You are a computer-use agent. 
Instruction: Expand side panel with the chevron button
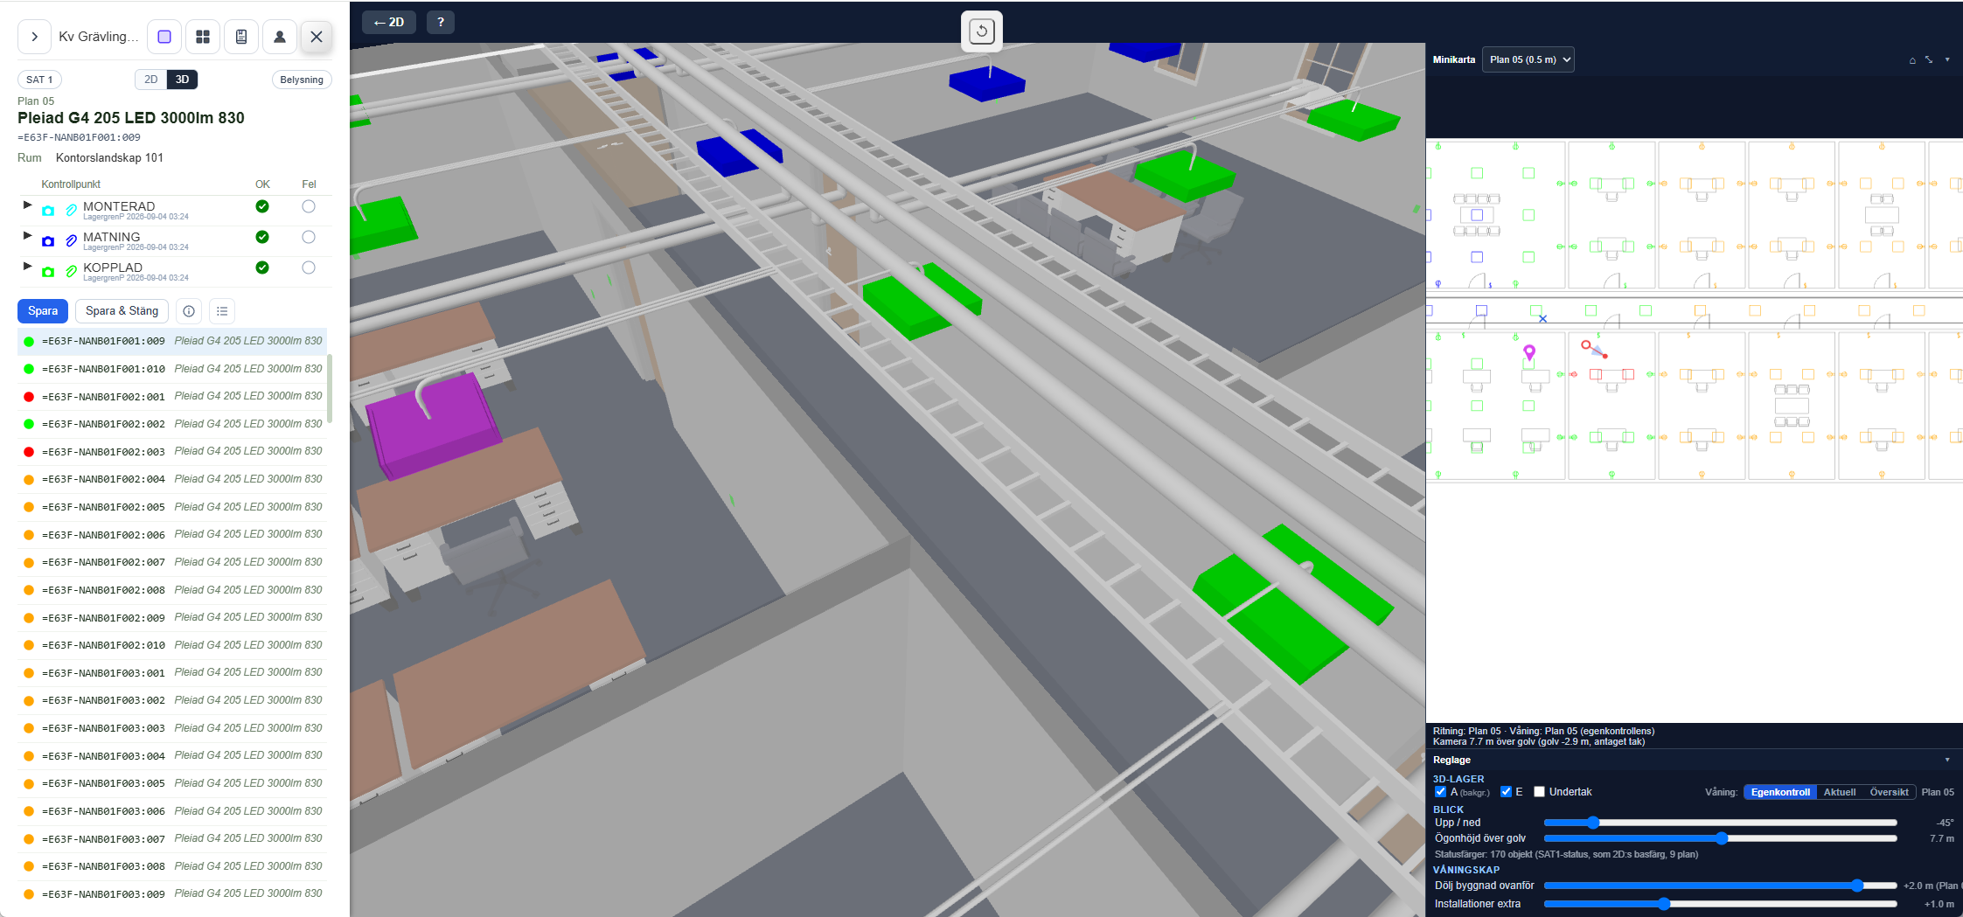(x=34, y=37)
